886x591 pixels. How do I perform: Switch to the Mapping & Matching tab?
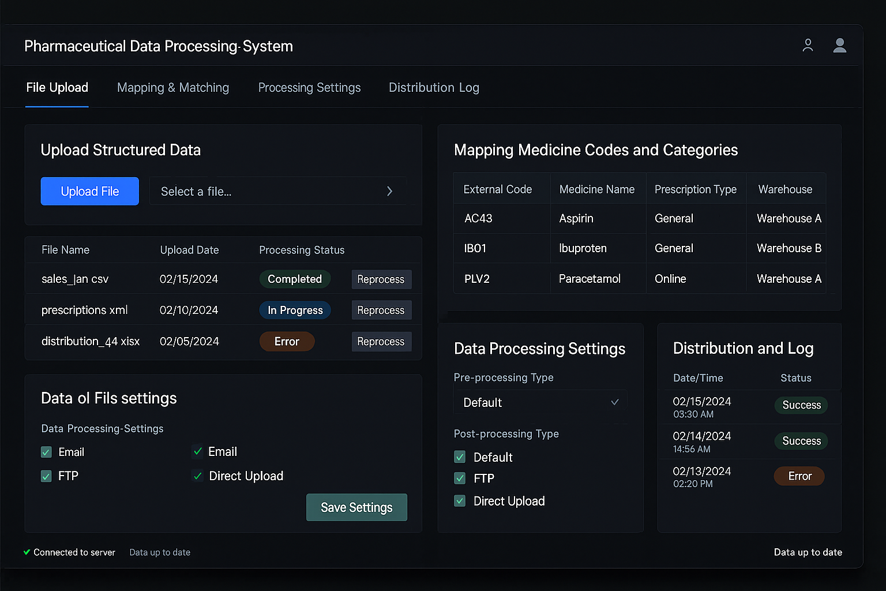pos(173,88)
